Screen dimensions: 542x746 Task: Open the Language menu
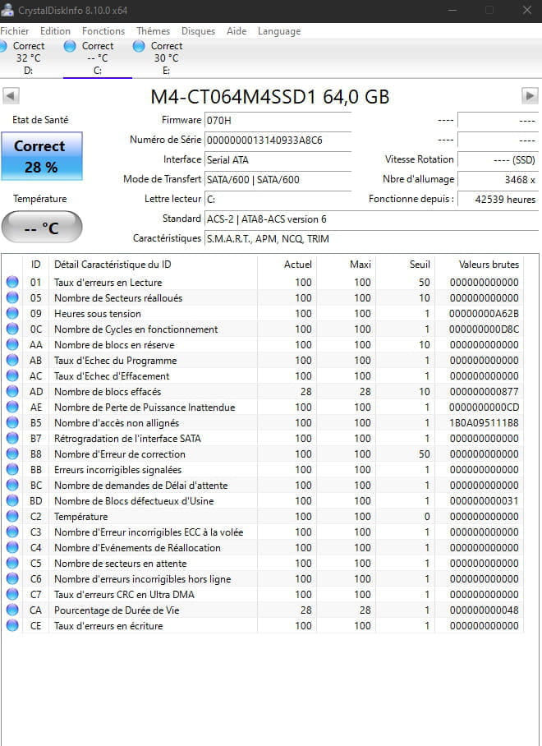279,31
